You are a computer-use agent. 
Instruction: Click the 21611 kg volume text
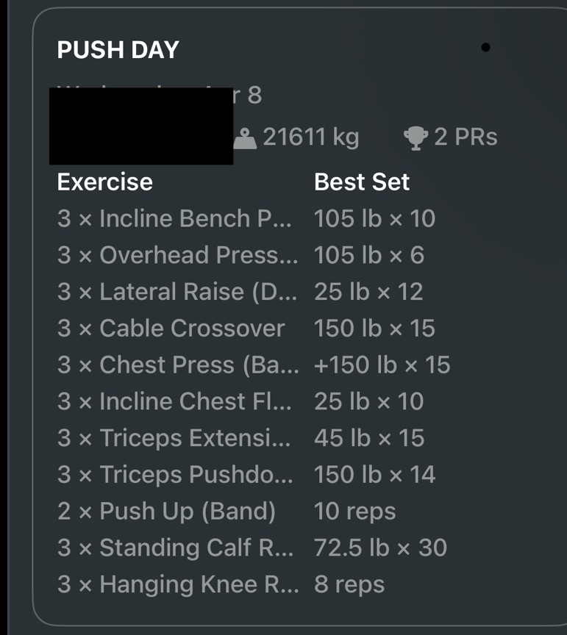(310, 137)
